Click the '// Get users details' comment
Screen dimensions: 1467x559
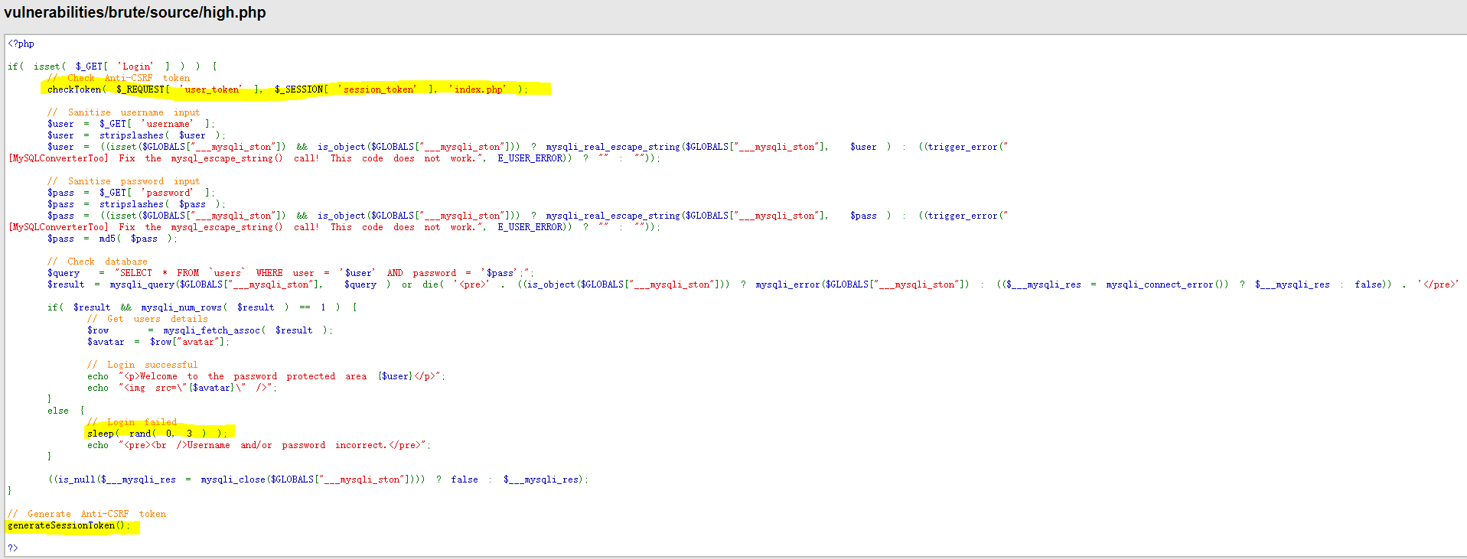click(148, 319)
